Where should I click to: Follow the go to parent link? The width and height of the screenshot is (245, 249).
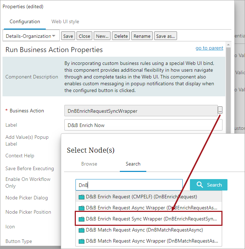(209, 48)
